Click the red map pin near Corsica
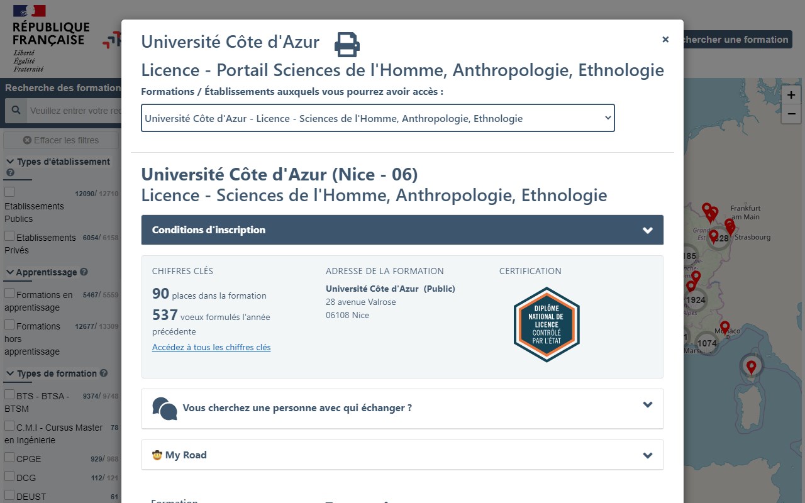Viewport: 805px width, 503px height. pyautogui.click(x=751, y=367)
